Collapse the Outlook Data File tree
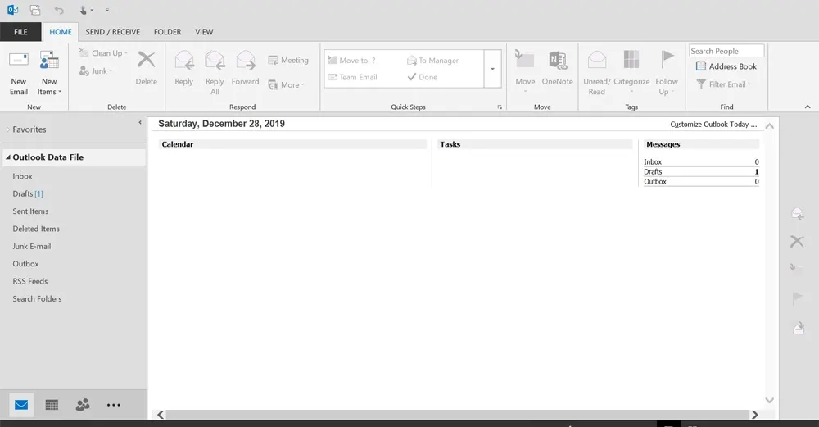The width and height of the screenshot is (819, 427). (8, 157)
